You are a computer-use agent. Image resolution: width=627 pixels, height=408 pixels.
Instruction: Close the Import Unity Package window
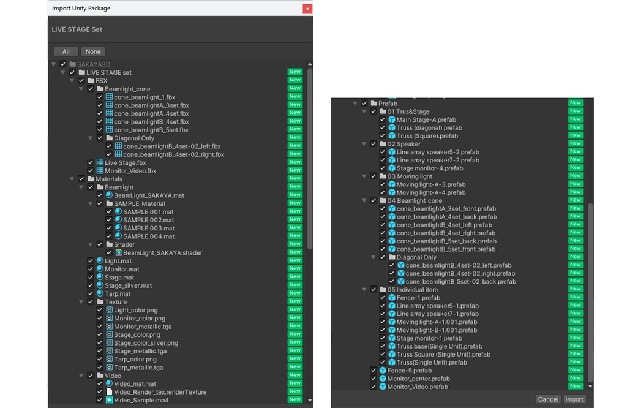point(307,9)
